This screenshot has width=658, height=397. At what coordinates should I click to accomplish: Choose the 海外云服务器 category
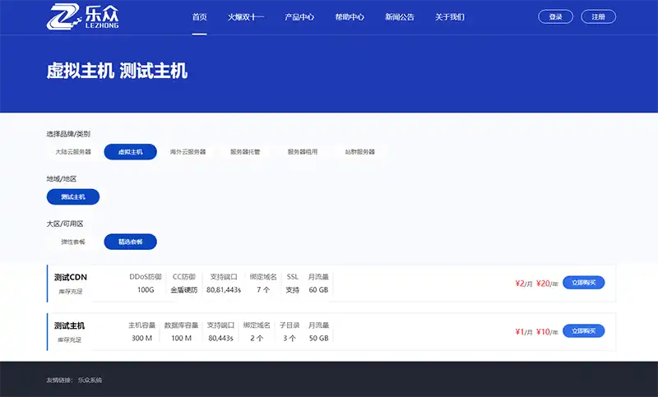pyautogui.click(x=188, y=152)
